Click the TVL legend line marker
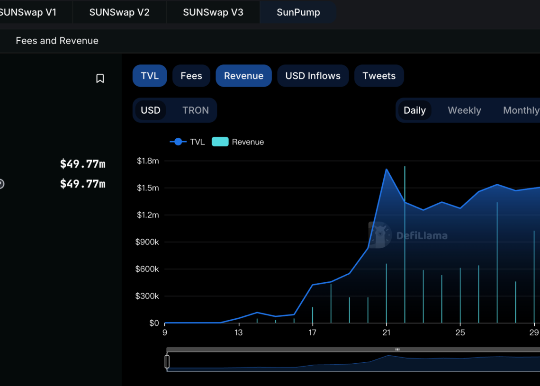The image size is (540, 386). (178, 142)
